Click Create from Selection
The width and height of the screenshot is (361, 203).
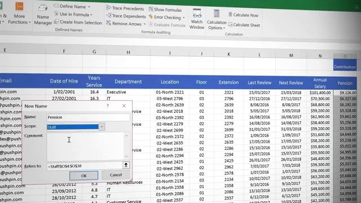tap(78, 23)
